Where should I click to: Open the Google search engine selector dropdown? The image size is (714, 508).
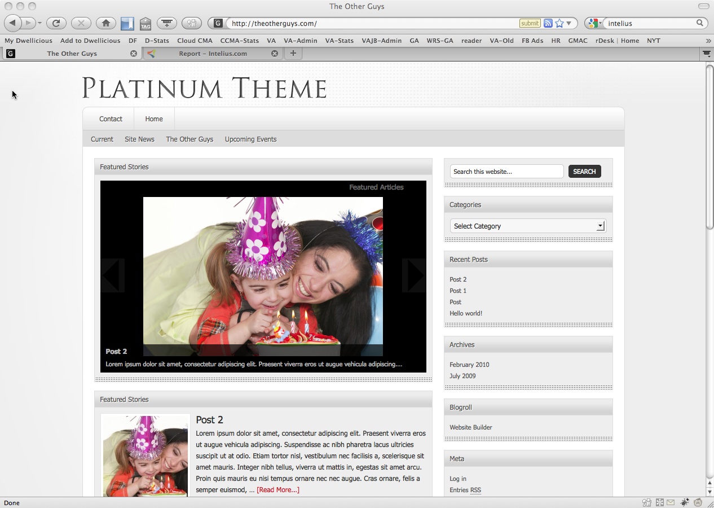(593, 23)
